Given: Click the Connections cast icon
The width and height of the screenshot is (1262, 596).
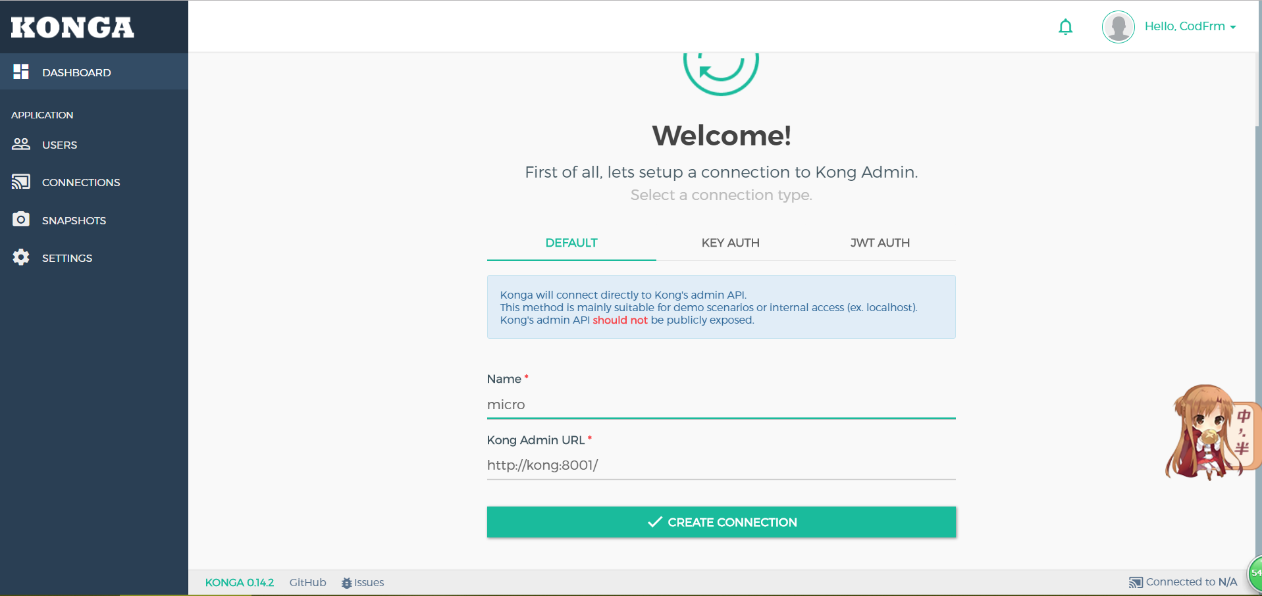Looking at the screenshot, I should (21, 182).
